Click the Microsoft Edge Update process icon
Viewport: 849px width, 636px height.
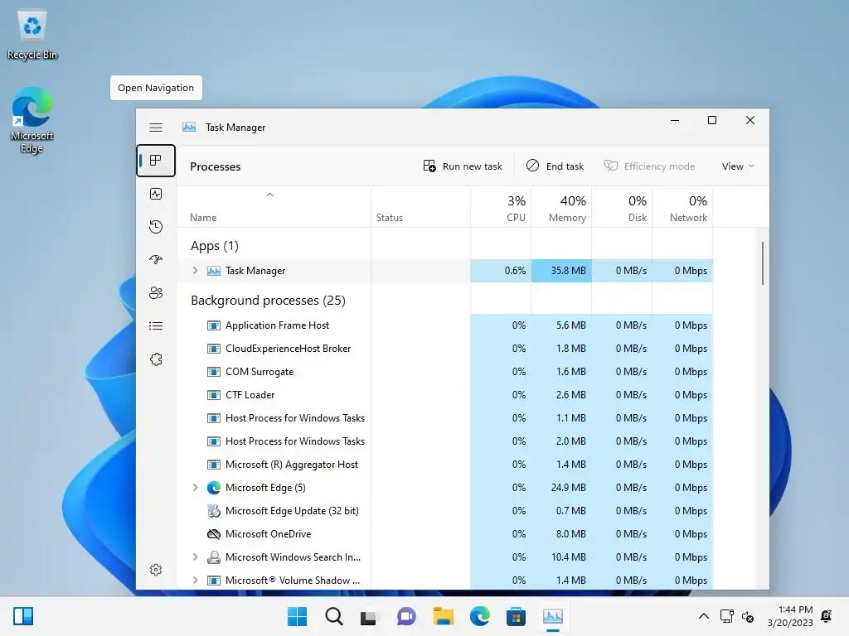(x=214, y=511)
